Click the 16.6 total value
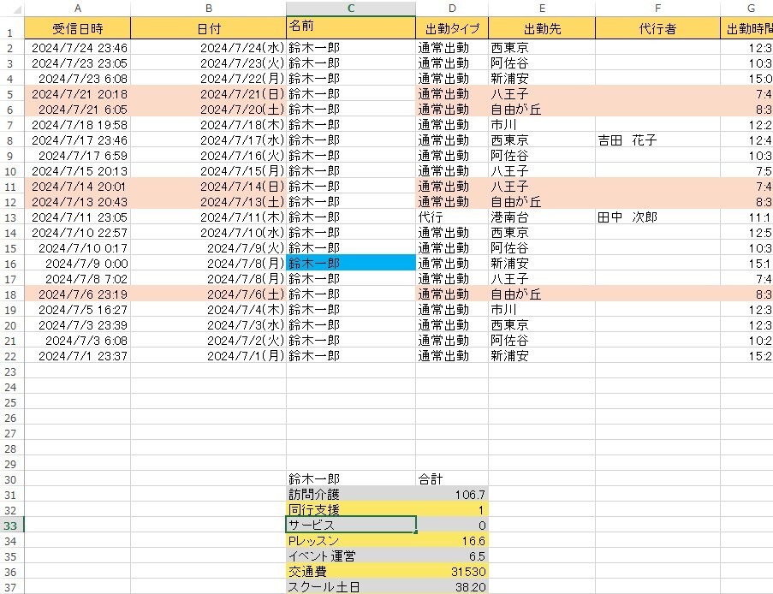This screenshot has height=594, width=773. 452,541
